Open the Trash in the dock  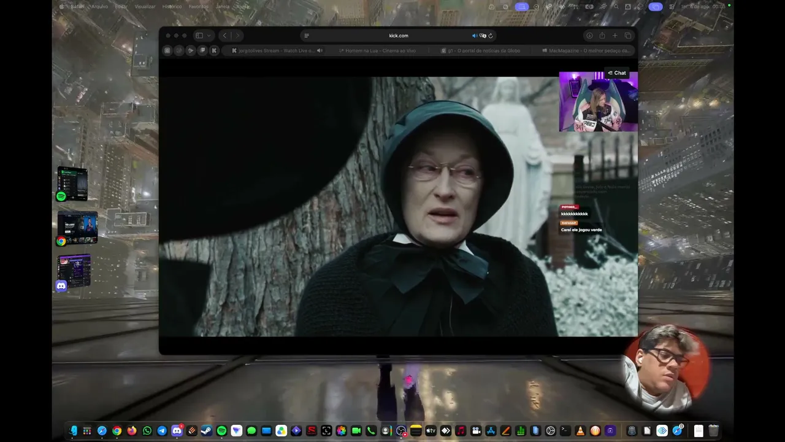(713, 431)
